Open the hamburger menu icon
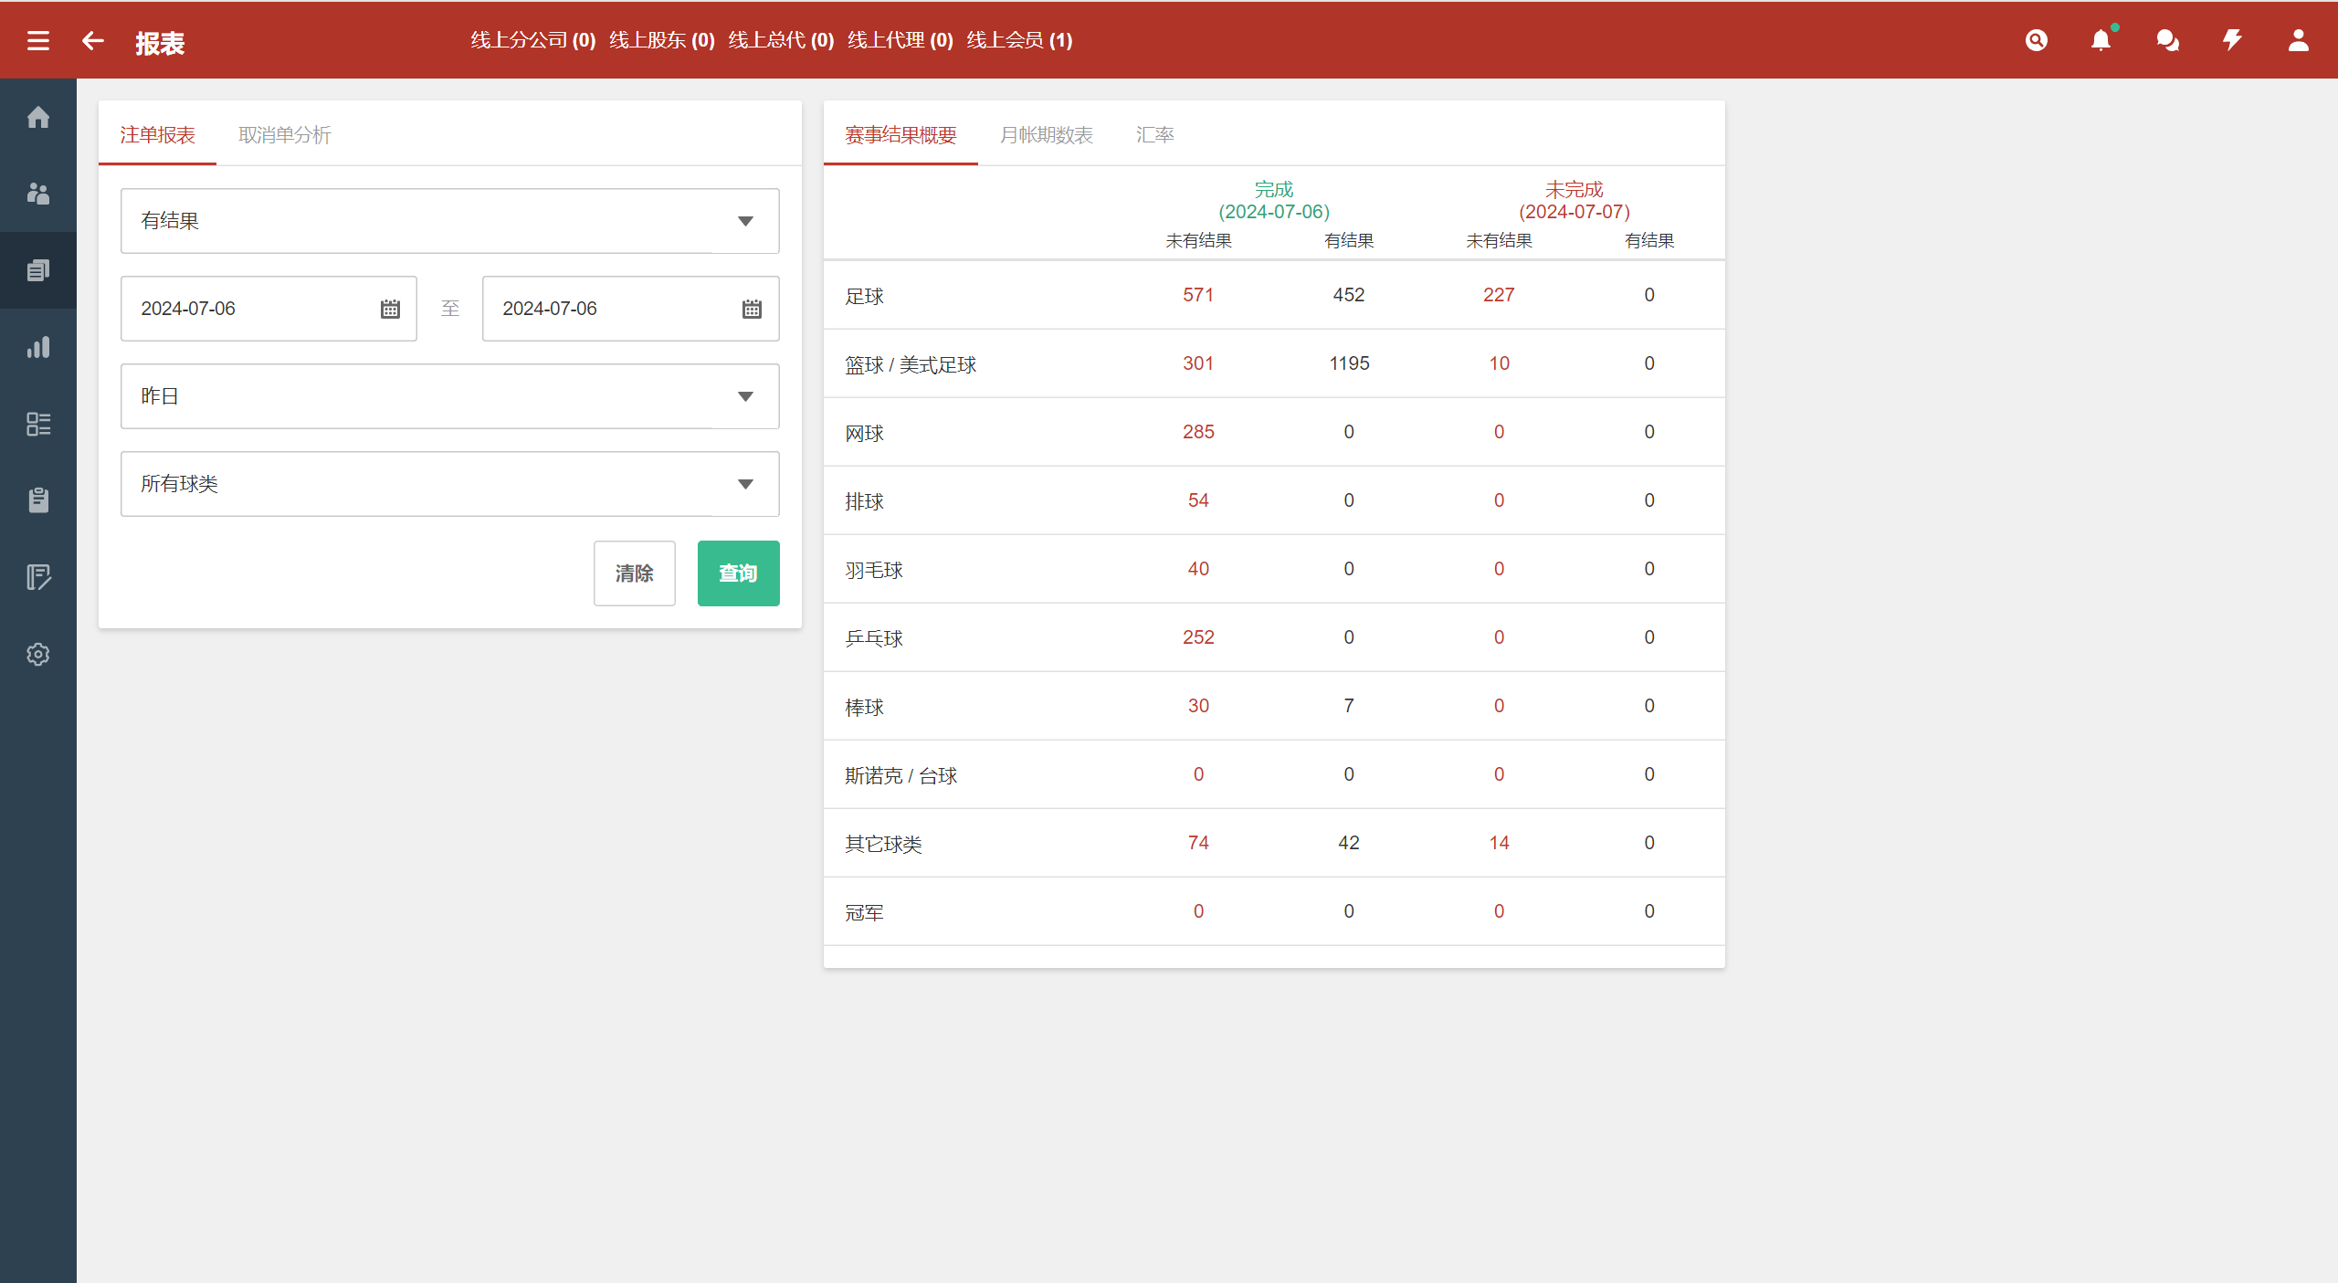The image size is (2338, 1283). coord(38,41)
